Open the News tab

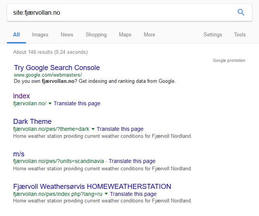click(x=67, y=34)
